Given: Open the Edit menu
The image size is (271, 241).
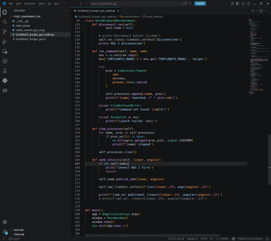Looking at the screenshot, I should pos(19,3).
